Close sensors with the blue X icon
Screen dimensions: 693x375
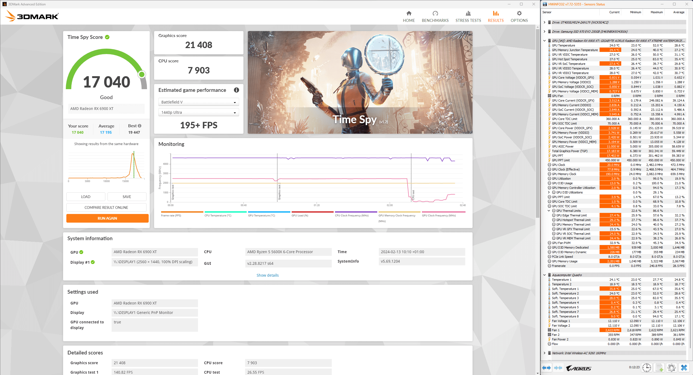684,368
